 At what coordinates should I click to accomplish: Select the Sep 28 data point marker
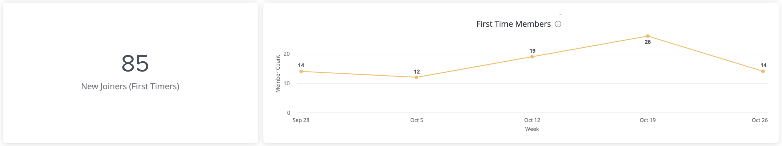(x=301, y=72)
